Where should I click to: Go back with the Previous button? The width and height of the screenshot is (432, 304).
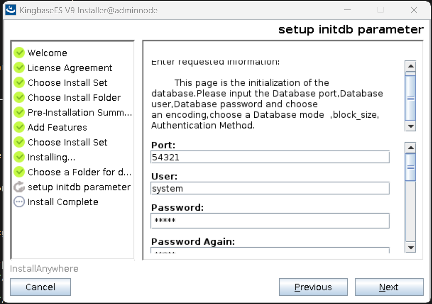click(x=313, y=287)
